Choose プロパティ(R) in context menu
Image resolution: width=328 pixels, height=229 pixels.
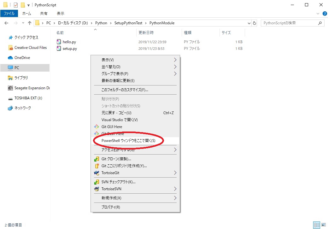(135, 207)
